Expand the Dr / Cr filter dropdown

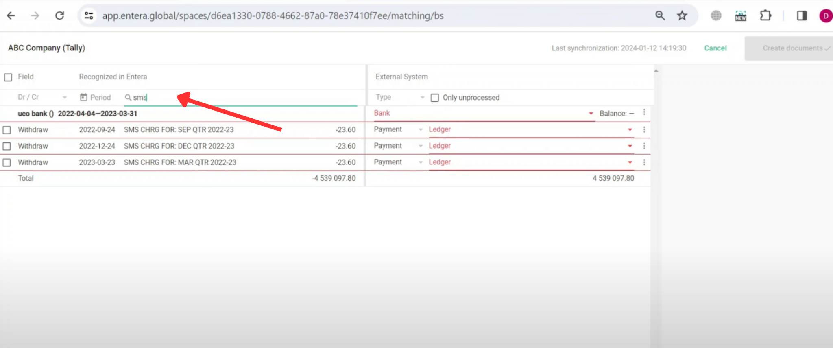(64, 97)
